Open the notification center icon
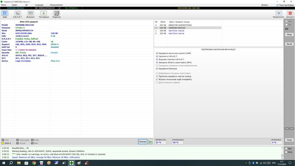Viewport: 295px width, 166px height. [290, 163]
